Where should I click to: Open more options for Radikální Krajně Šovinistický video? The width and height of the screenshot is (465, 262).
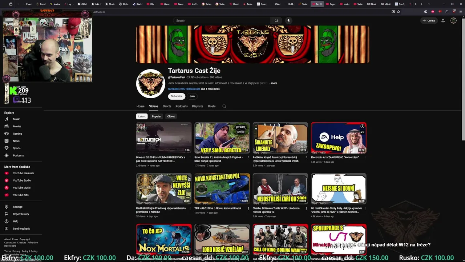pyautogui.click(x=307, y=158)
